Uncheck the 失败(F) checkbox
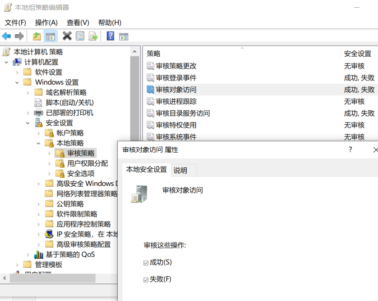 146,279
